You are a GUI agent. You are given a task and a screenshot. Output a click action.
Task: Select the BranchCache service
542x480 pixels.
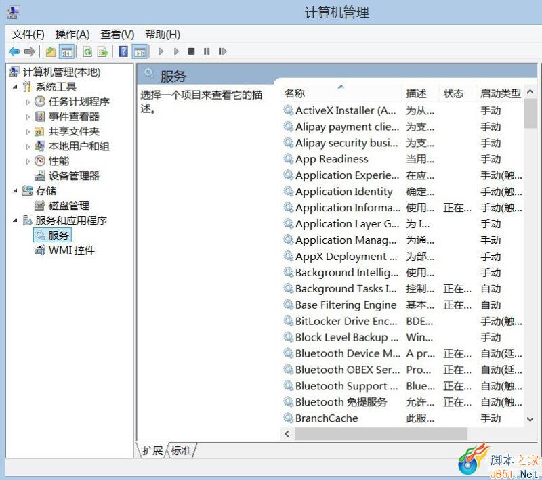(x=402, y=418)
